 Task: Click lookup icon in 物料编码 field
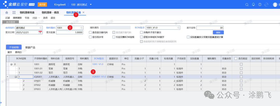pyautogui.click(x=81, y=28)
